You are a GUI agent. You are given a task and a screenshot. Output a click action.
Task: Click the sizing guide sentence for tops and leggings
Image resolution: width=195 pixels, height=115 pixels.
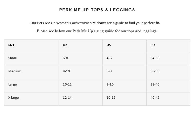pos(97,31)
